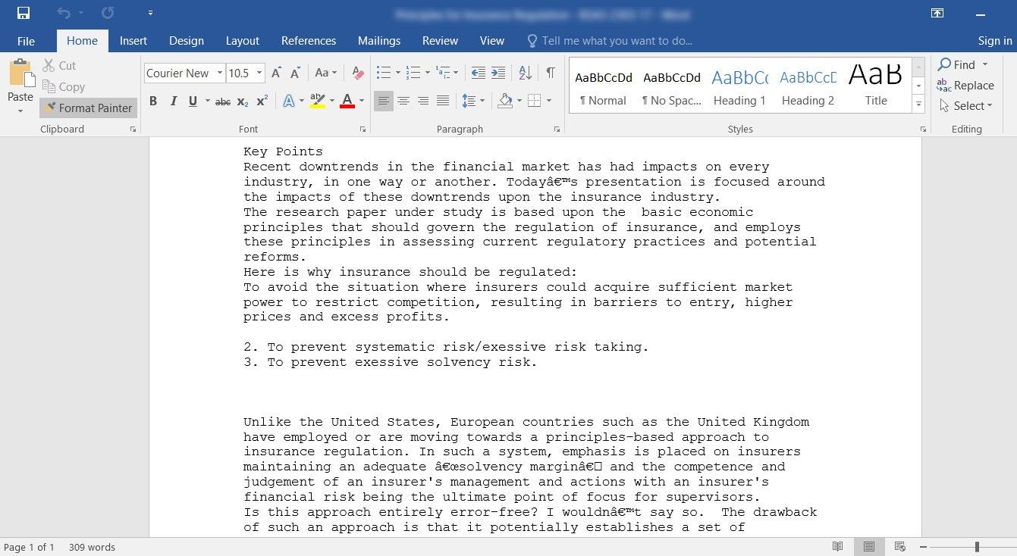
Task: Click the Replace button
Action: (965, 86)
